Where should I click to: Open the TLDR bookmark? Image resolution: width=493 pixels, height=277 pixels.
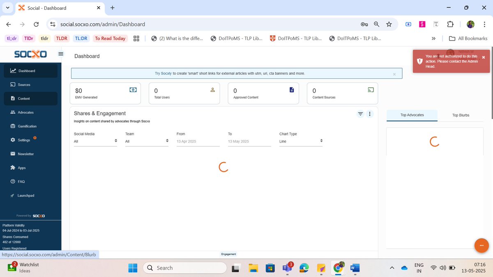coord(62,38)
